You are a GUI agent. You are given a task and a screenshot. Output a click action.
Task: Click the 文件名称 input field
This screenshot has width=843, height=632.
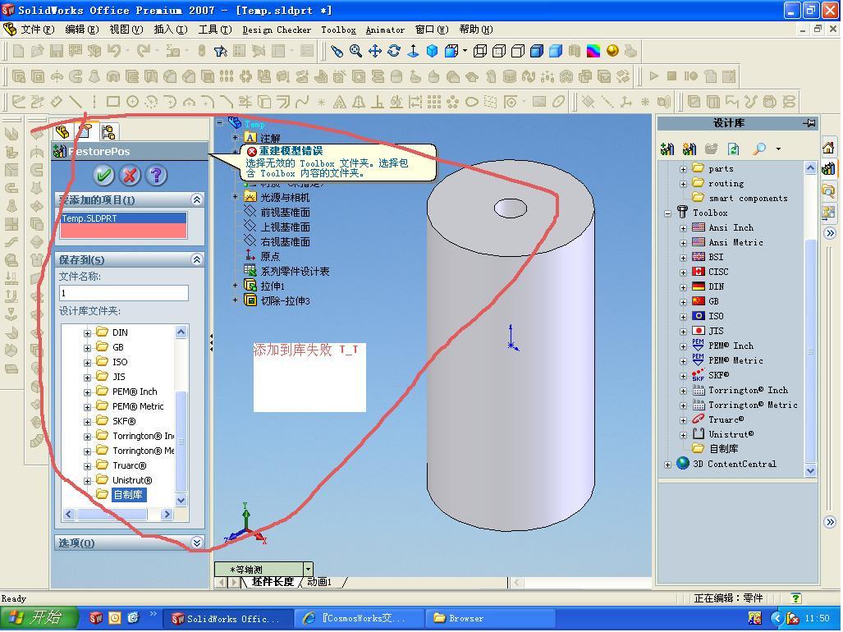[x=124, y=293]
